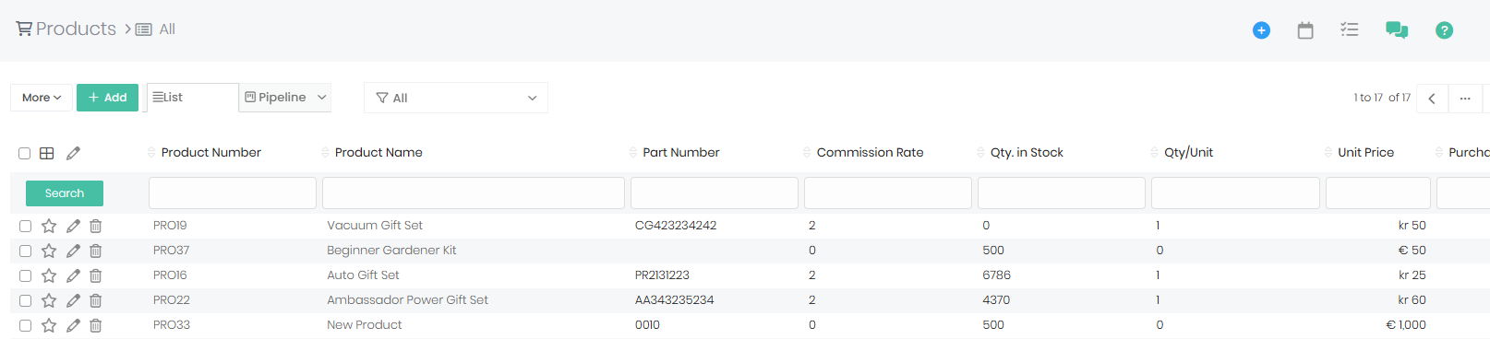Tick the select-all header checkbox
1490x339 pixels.
click(25, 154)
